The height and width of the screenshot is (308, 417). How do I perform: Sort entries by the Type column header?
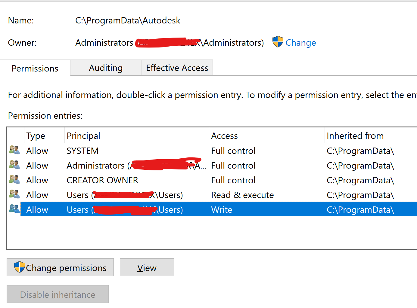36,136
